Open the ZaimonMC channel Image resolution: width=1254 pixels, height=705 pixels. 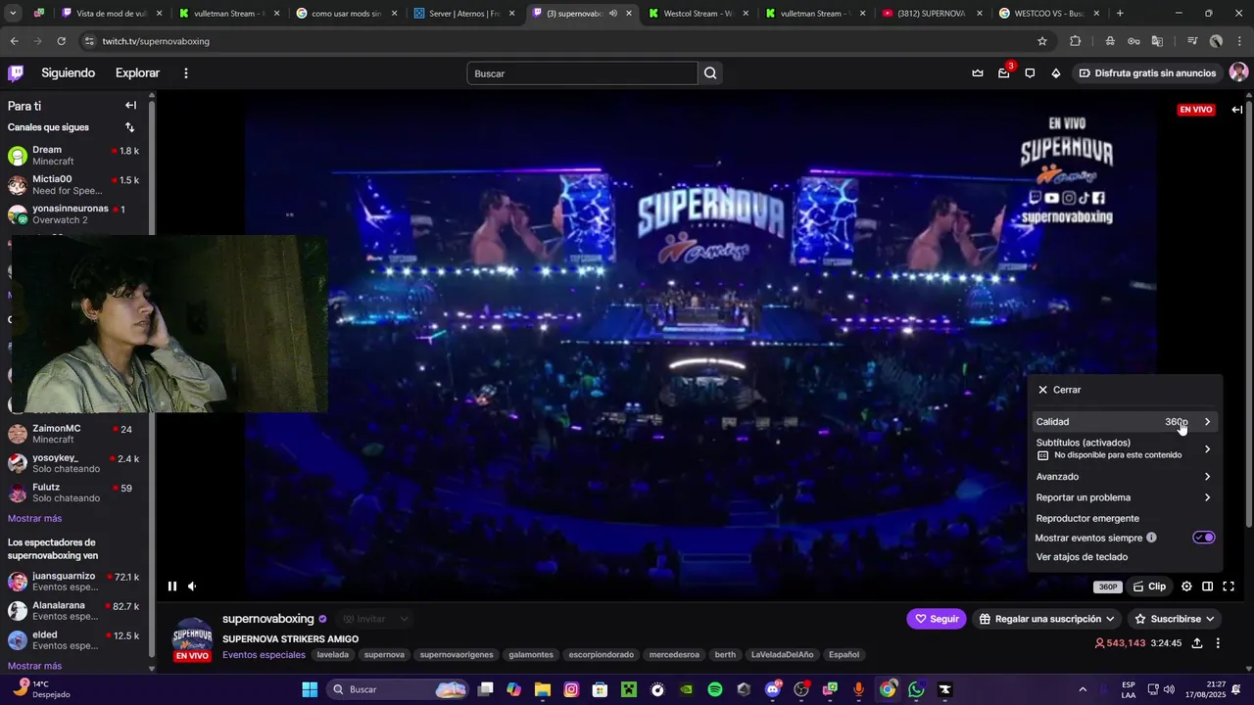tap(73, 434)
